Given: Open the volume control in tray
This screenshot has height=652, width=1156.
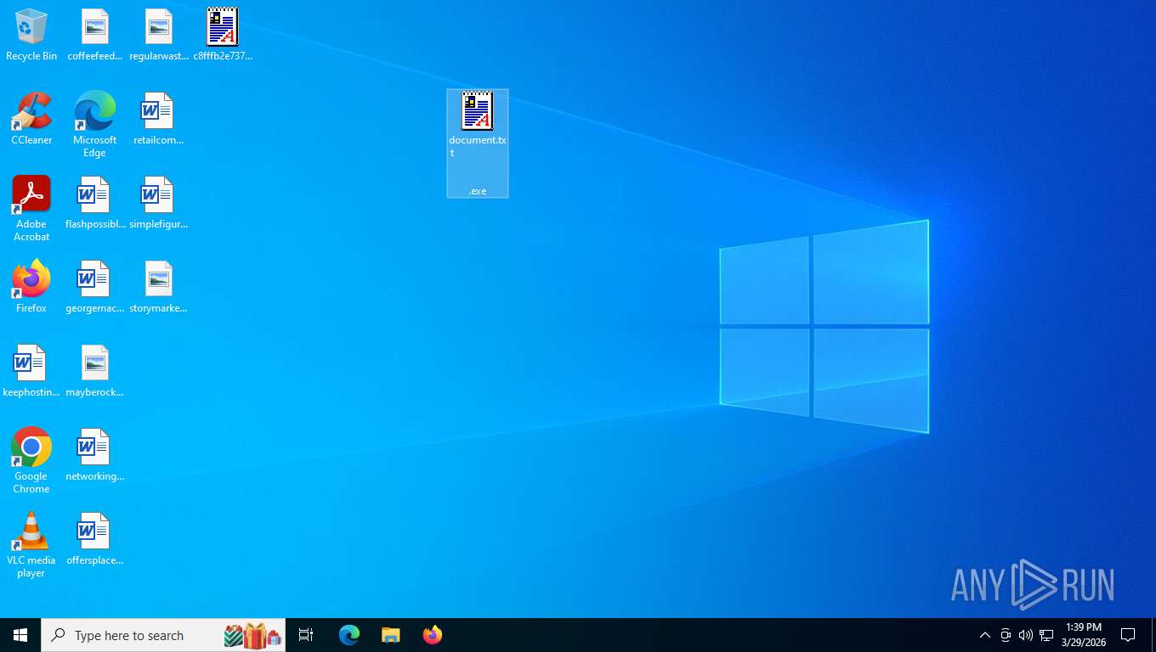Looking at the screenshot, I should coord(1026,635).
